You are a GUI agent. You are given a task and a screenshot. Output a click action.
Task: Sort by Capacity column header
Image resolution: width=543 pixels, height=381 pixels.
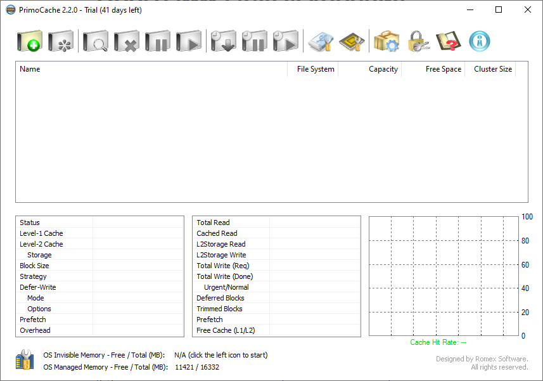[370, 69]
